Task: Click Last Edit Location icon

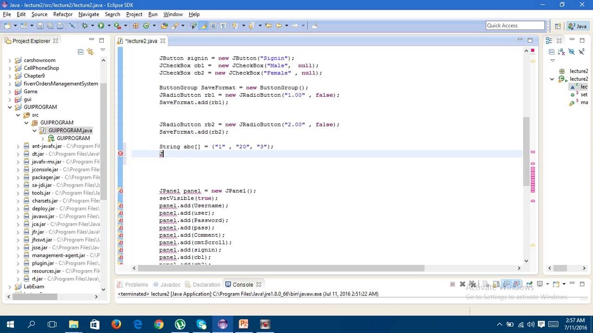Action: coord(268,25)
